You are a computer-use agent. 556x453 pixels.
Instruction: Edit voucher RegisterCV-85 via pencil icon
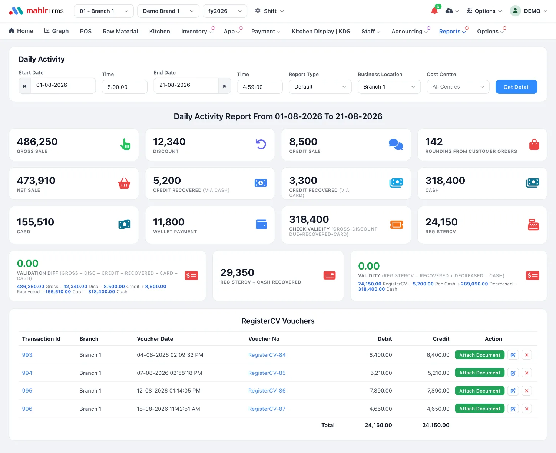pos(513,373)
